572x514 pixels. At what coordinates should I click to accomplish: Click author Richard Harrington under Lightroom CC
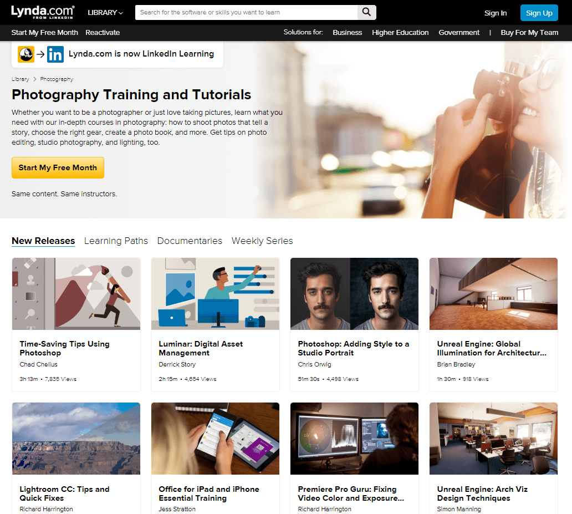pyautogui.click(x=47, y=509)
